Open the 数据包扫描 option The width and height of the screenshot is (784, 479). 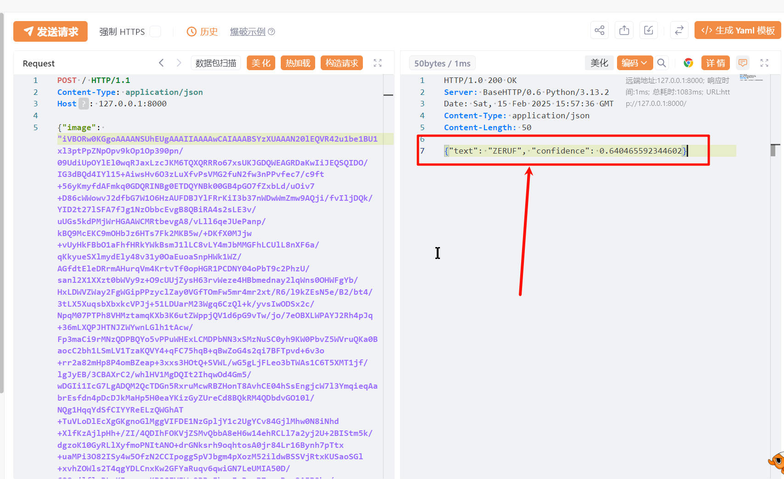tap(216, 63)
